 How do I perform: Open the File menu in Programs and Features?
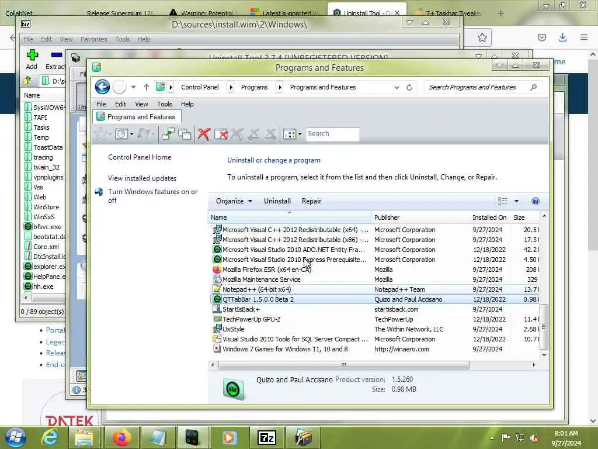pos(101,104)
